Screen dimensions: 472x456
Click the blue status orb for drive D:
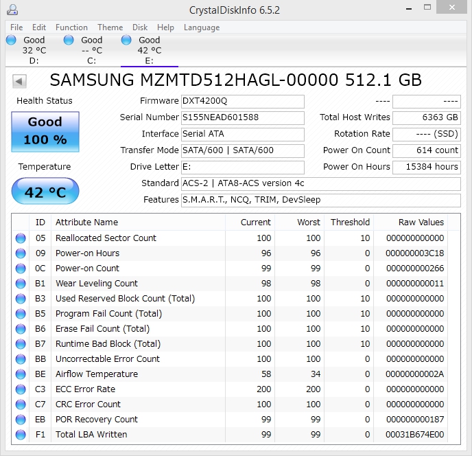11,40
